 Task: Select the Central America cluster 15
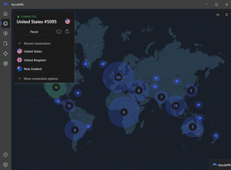tap(69, 106)
